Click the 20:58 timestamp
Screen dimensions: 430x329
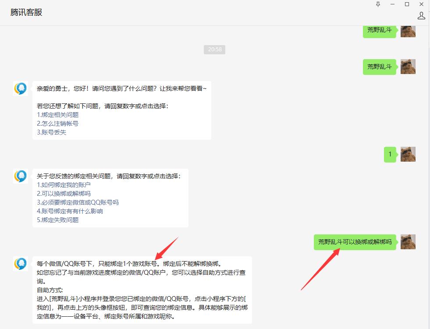(214, 50)
